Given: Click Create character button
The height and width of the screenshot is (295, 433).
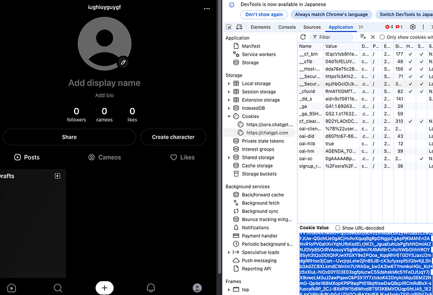Looking at the screenshot, I should [x=173, y=137].
